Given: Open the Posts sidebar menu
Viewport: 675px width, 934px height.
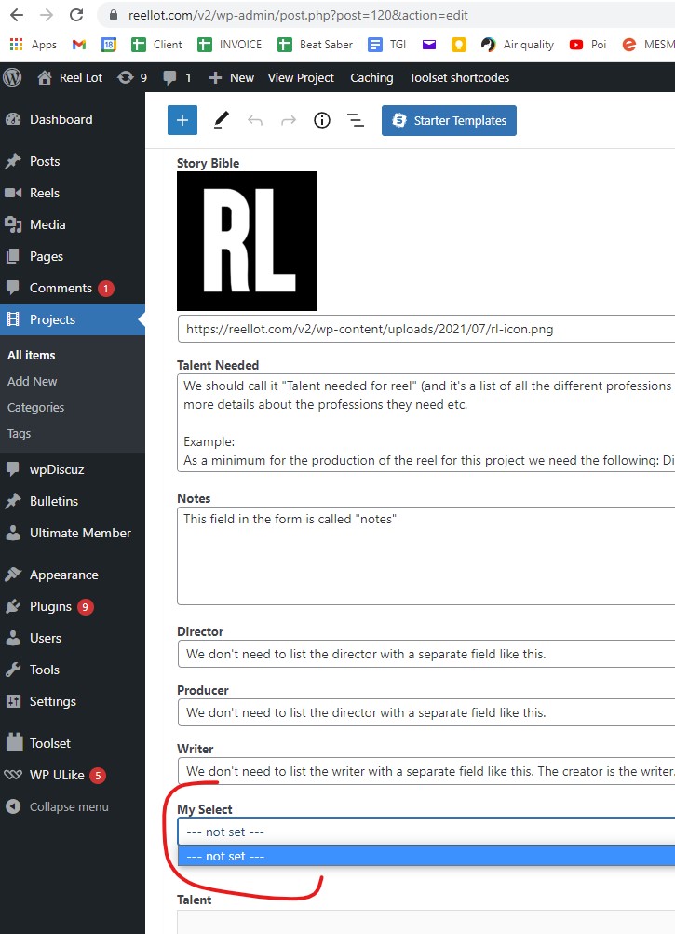Looking at the screenshot, I should point(72,161).
